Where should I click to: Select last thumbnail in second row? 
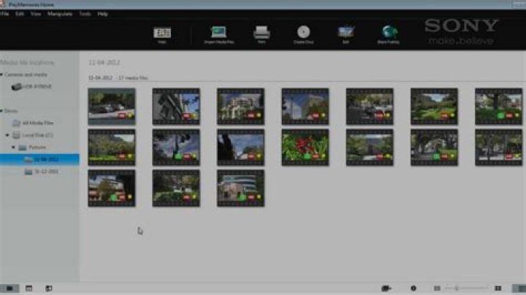(499, 147)
